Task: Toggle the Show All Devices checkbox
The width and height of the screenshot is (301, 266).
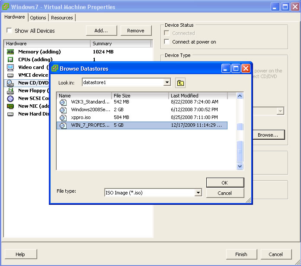Action: click(x=9, y=31)
